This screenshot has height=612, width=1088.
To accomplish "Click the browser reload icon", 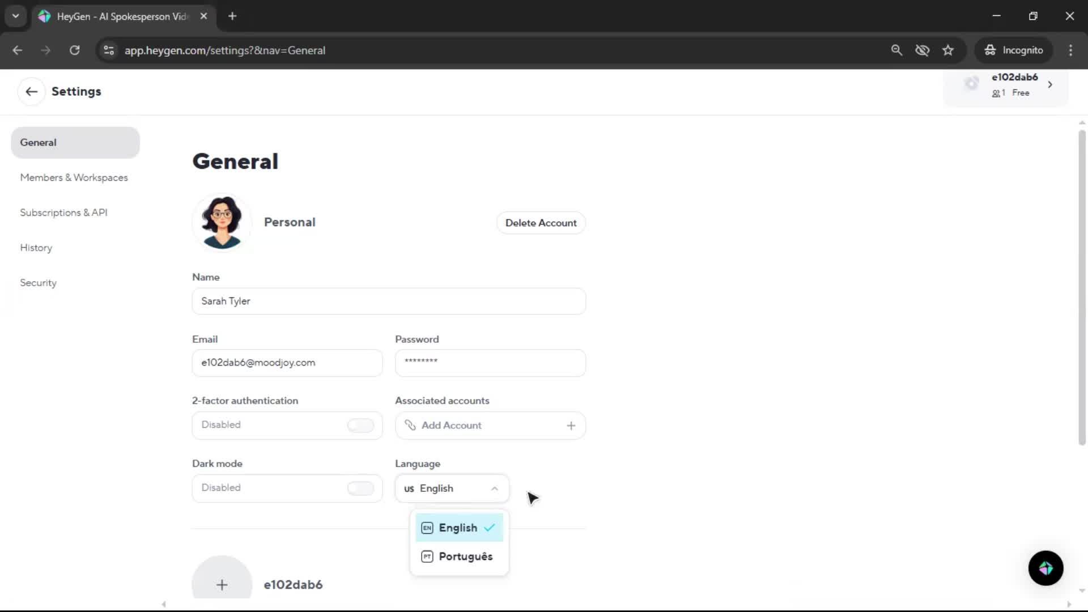I will click(74, 50).
